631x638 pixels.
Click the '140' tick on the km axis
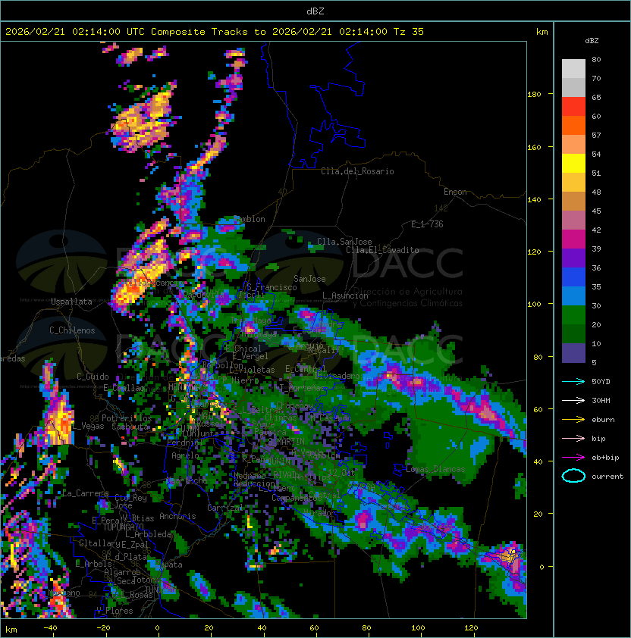click(x=534, y=200)
